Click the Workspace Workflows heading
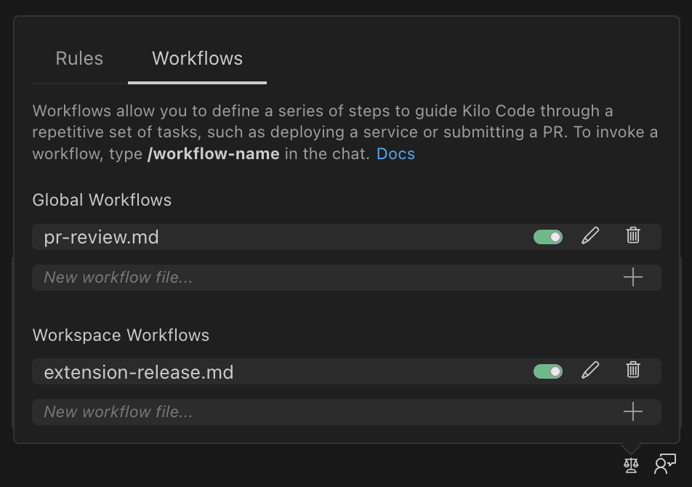The width and height of the screenshot is (692, 487). tap(120, 335)
